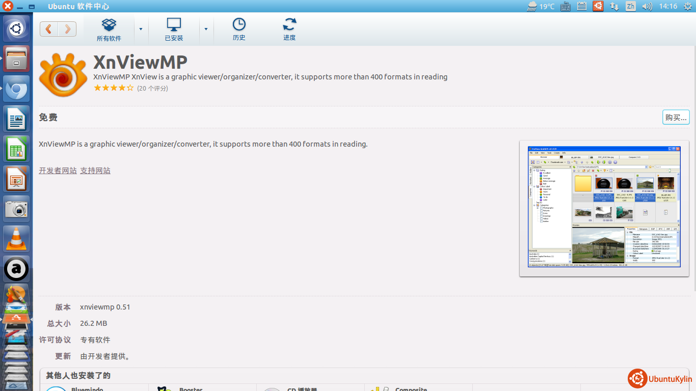Expand the 所有软件 dropdown arrow
Screen dimensions: 696x391
pyautogui.click(x=141, y=29)
